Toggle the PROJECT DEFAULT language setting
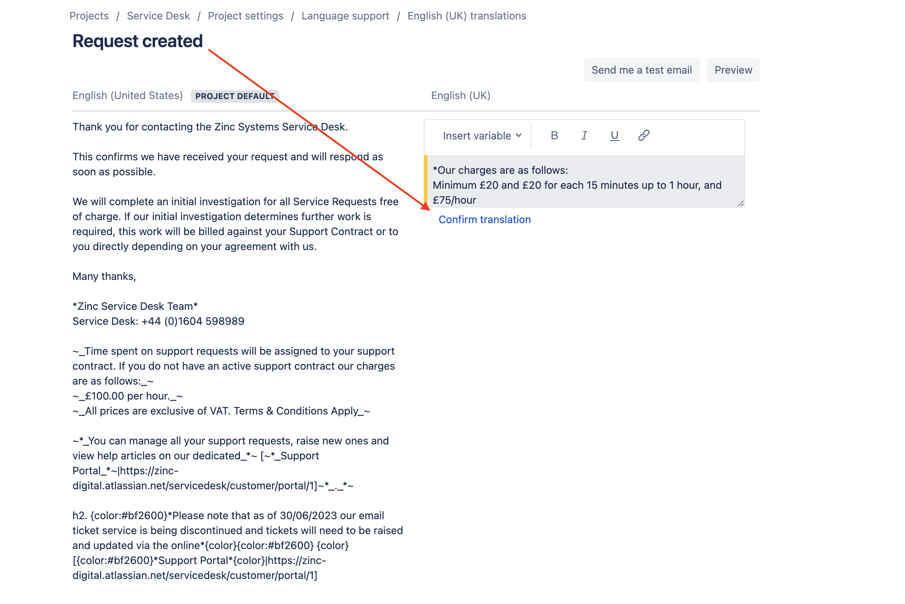 point(235,95)
